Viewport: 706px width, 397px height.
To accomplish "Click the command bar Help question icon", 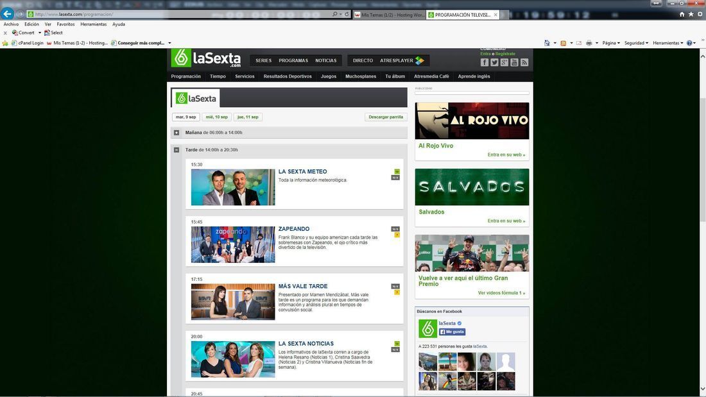I will (689, 43).
